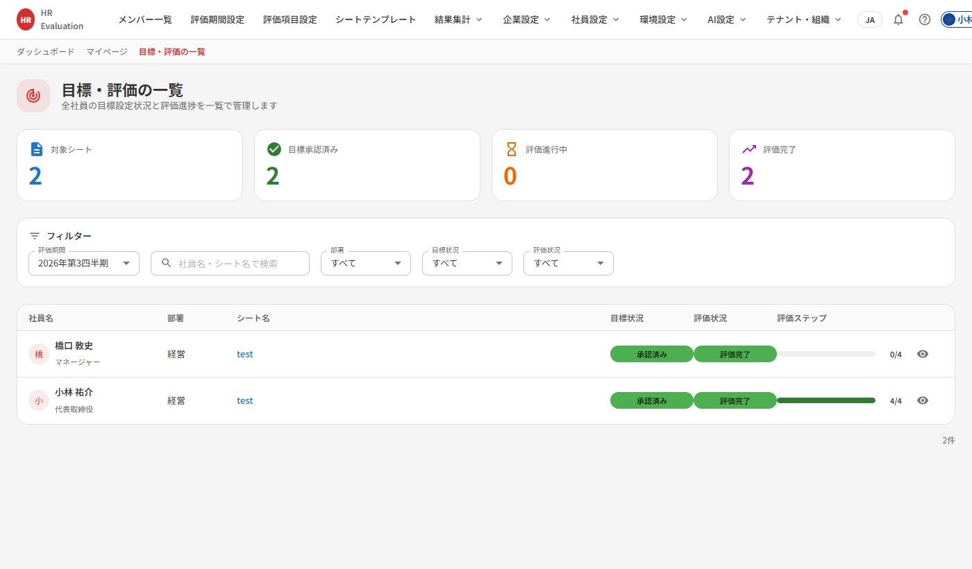Open the 目標状況 filter dropdown
Image resolution: width=972 pixels, height=569 pixels.
click(467, 263)
